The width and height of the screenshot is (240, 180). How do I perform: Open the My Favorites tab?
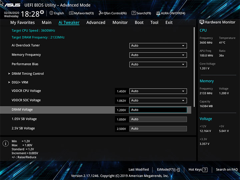point(23,23)
